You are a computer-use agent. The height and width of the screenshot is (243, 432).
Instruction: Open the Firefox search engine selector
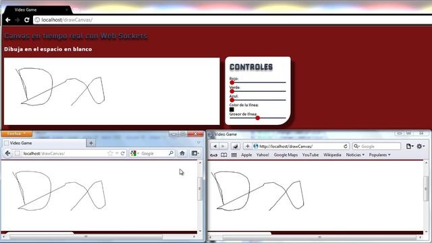coord(135,153)
